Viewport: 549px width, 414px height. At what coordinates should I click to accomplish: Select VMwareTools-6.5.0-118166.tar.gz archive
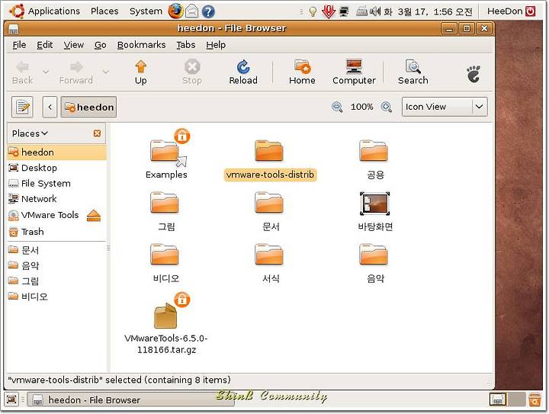(x=166, y=315)
